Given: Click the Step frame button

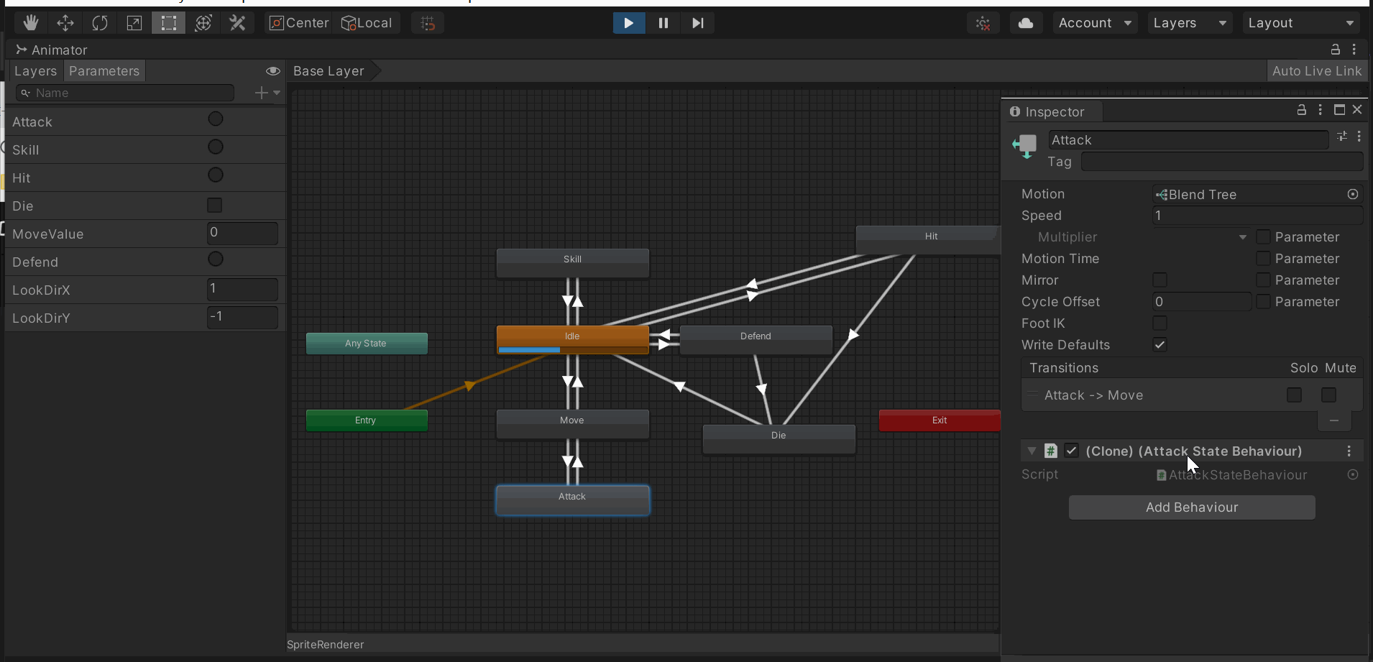Looking at the screenshot, I should pos(697,23).
